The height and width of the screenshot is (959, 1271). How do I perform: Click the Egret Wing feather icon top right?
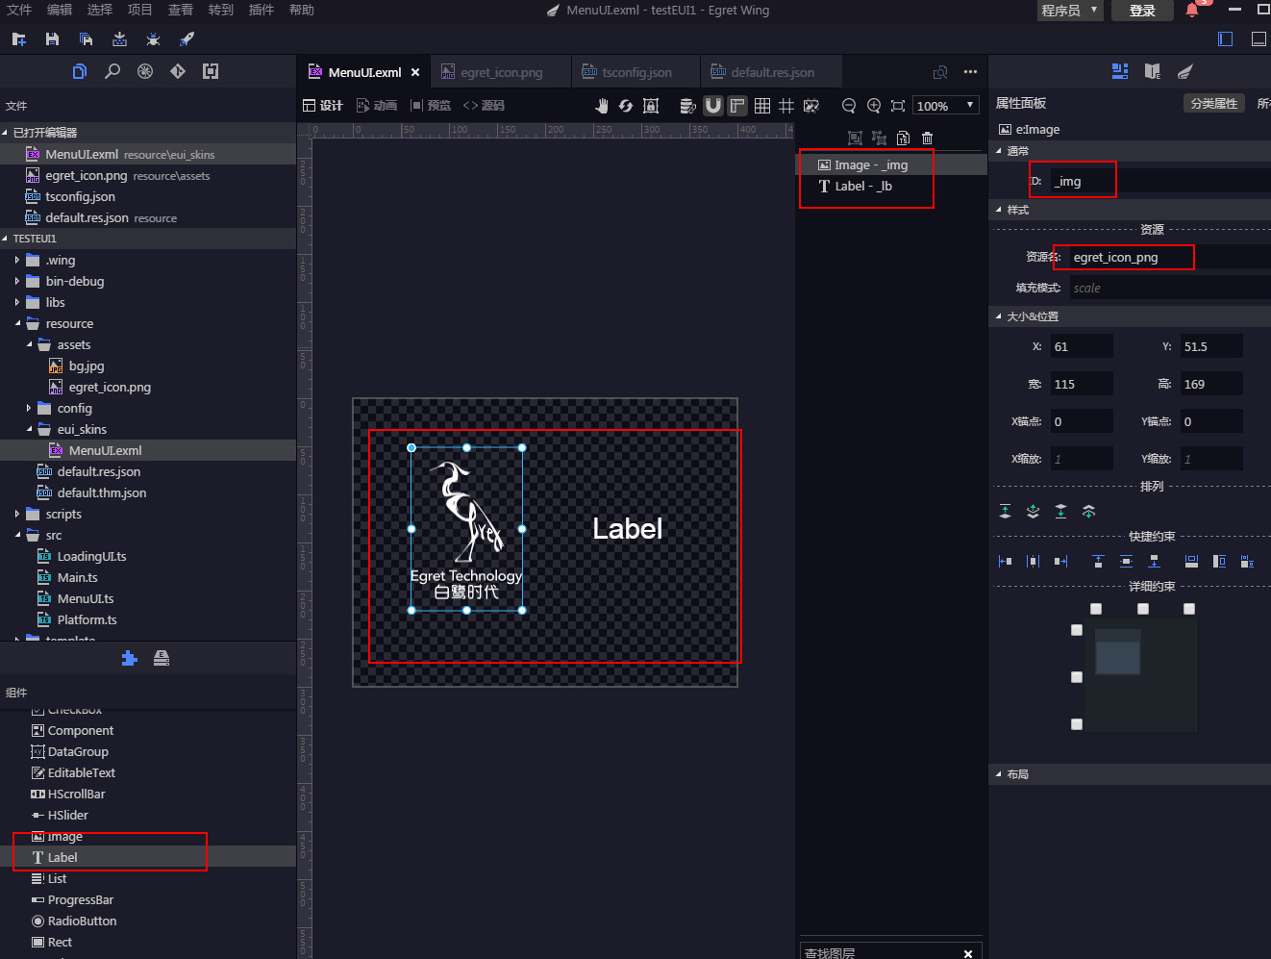[1184, 71]
